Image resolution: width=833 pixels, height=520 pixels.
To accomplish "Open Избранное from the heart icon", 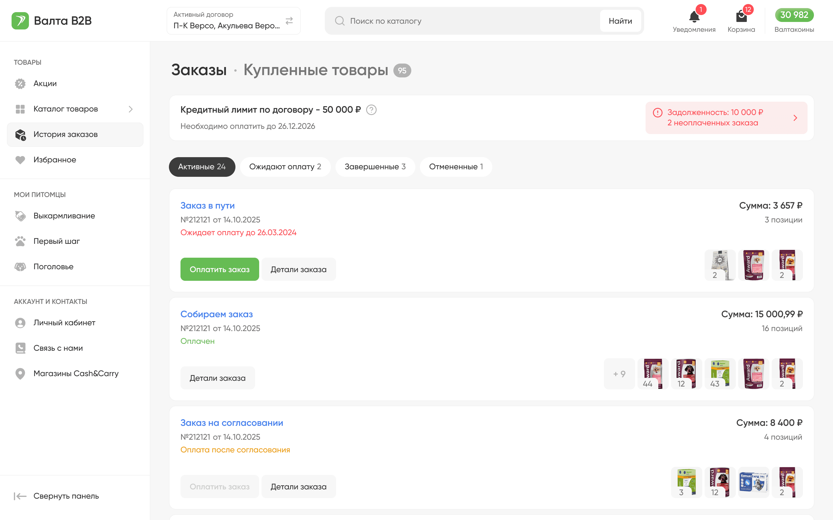I will [x=20, y=160].
